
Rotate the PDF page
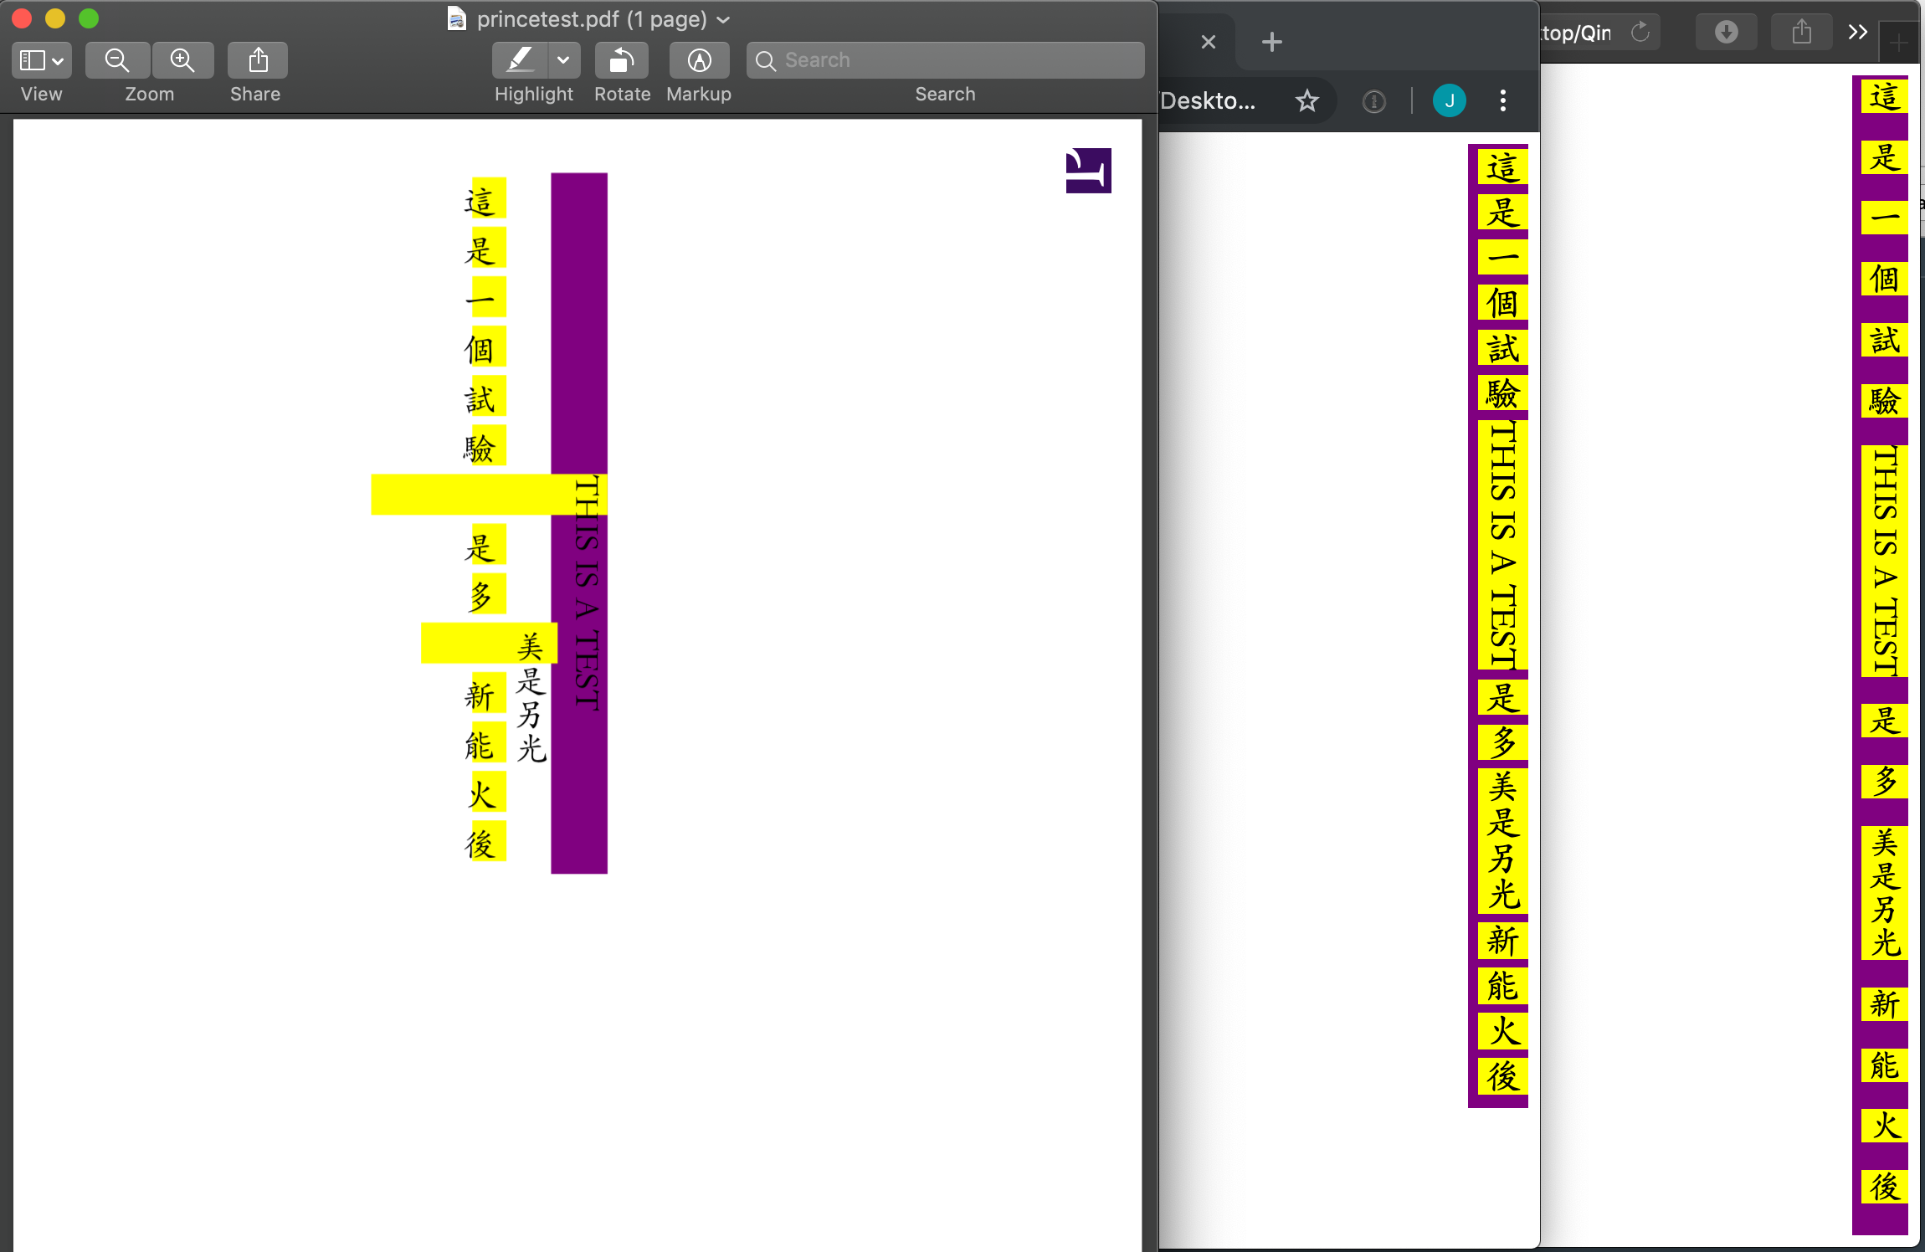click(x=621, y=60)
